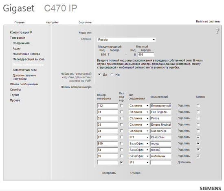Click the Настроить button
The height and width of the screenshot is (191, 224).
[x=109, y=173]
